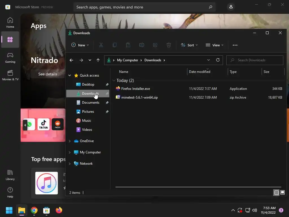Click Microsoft Store search box
This screenshot has height=217, width=289.
[144, 7]
